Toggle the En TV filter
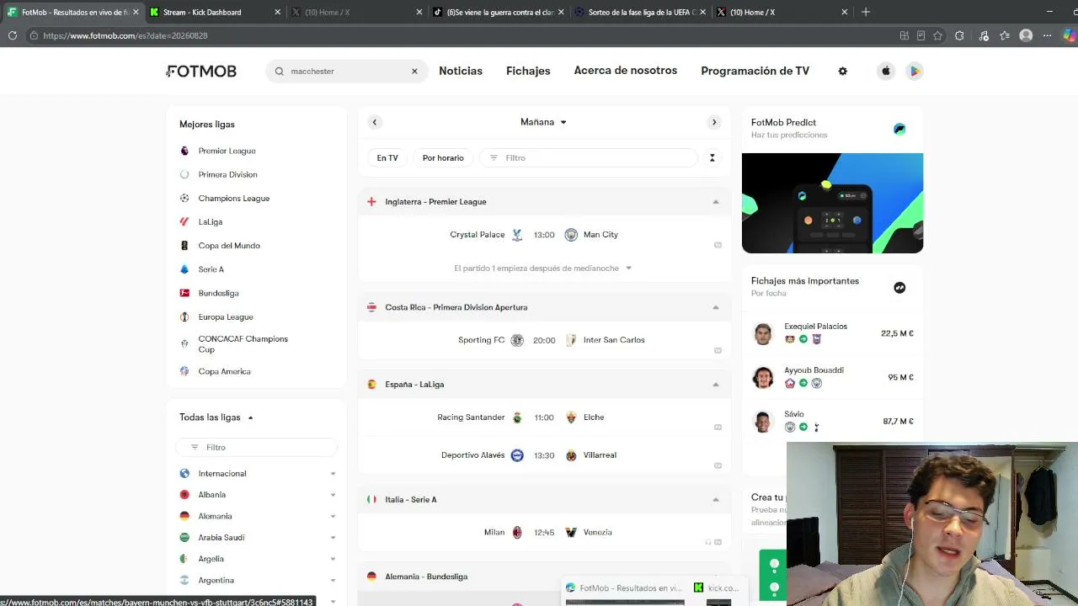Image resolution: width=1078 pixels, height=606 pixels. tap(387, 157)
